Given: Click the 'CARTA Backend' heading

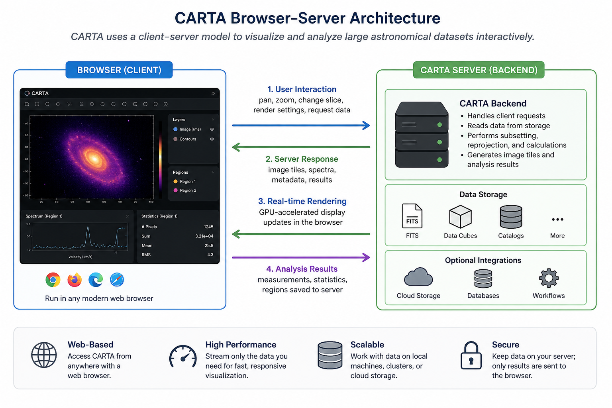Looking at the screenshot, I should [493, 104].
